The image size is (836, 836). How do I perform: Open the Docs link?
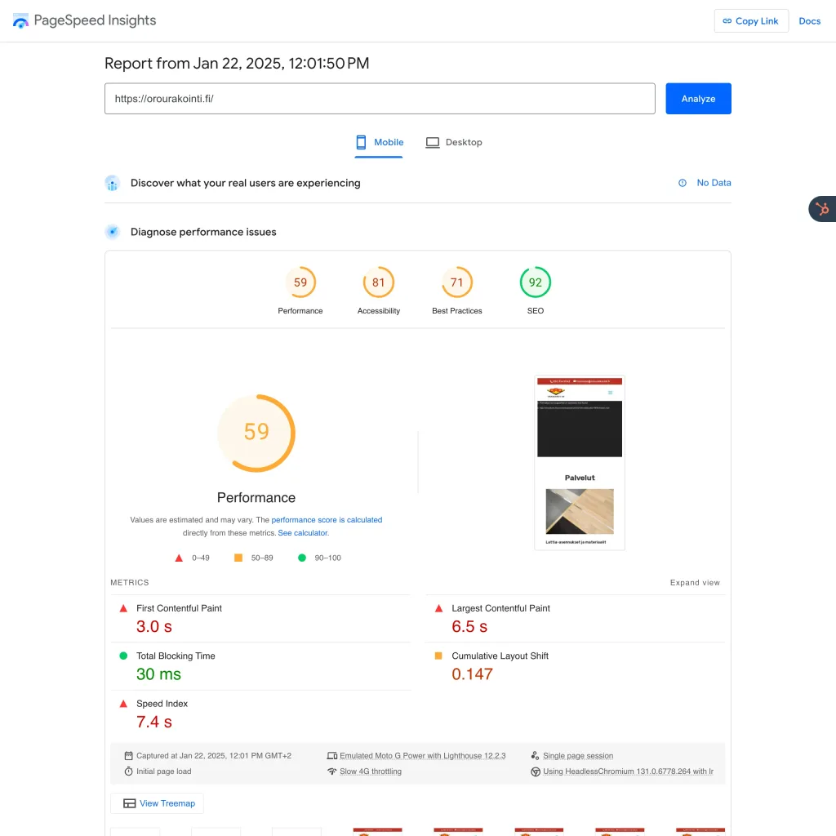[809, 21]
